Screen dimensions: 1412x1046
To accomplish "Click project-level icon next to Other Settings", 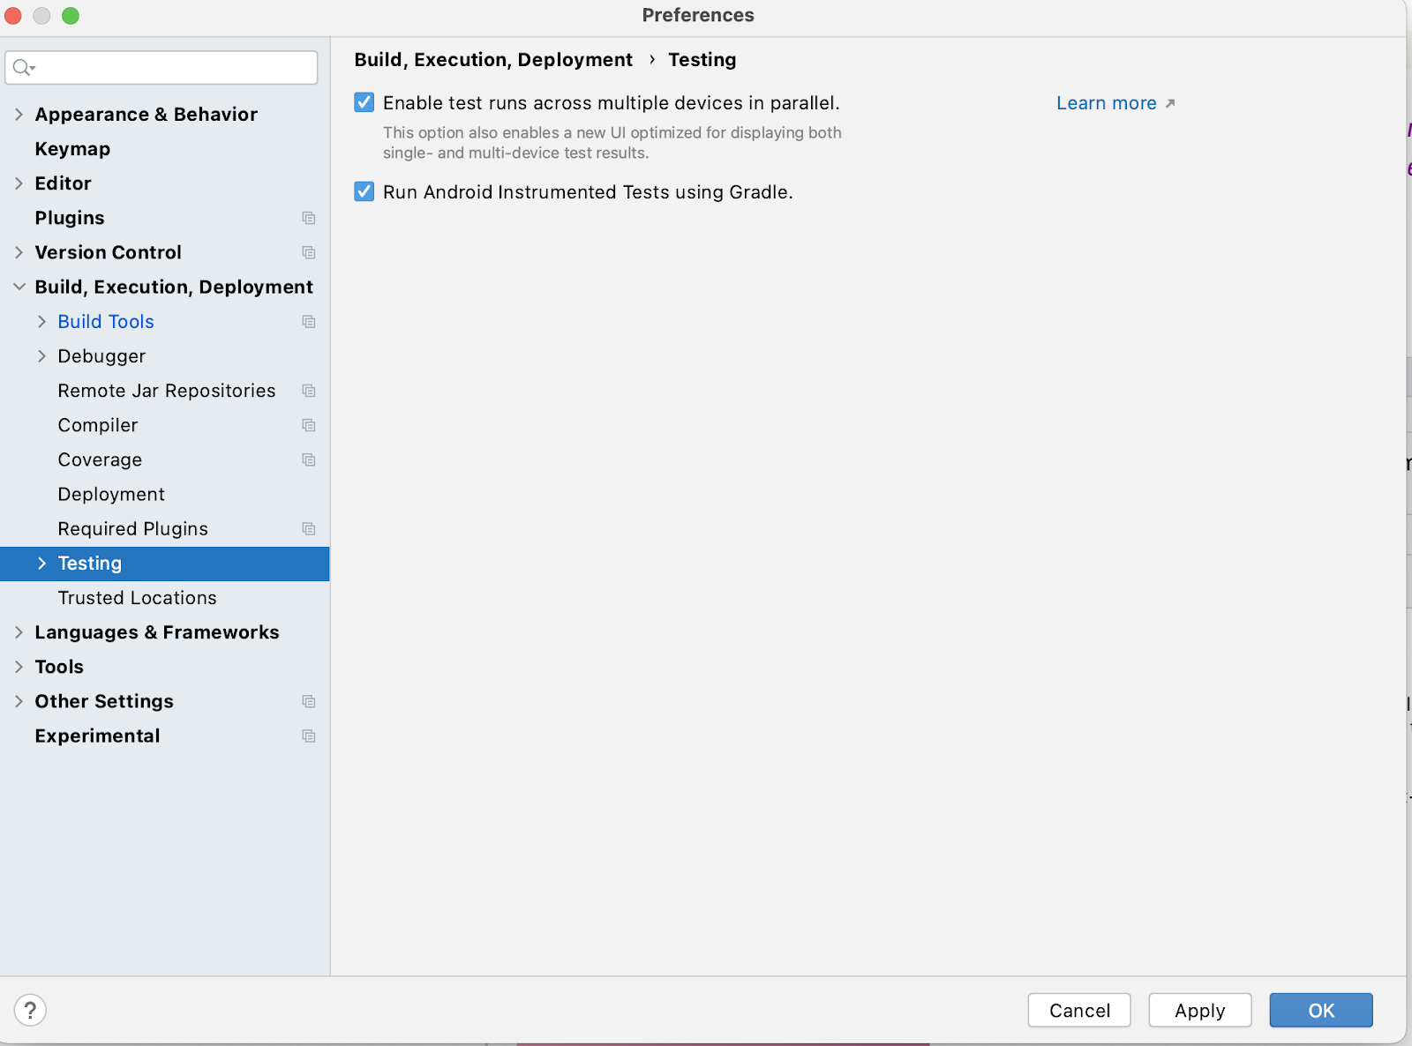I will click(x=309, y=701).
